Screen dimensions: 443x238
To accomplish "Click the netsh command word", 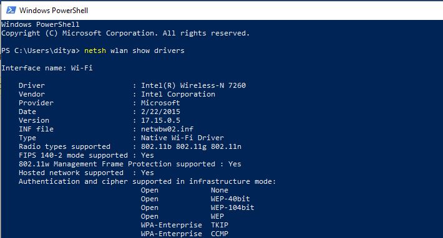I will [95, 50].
